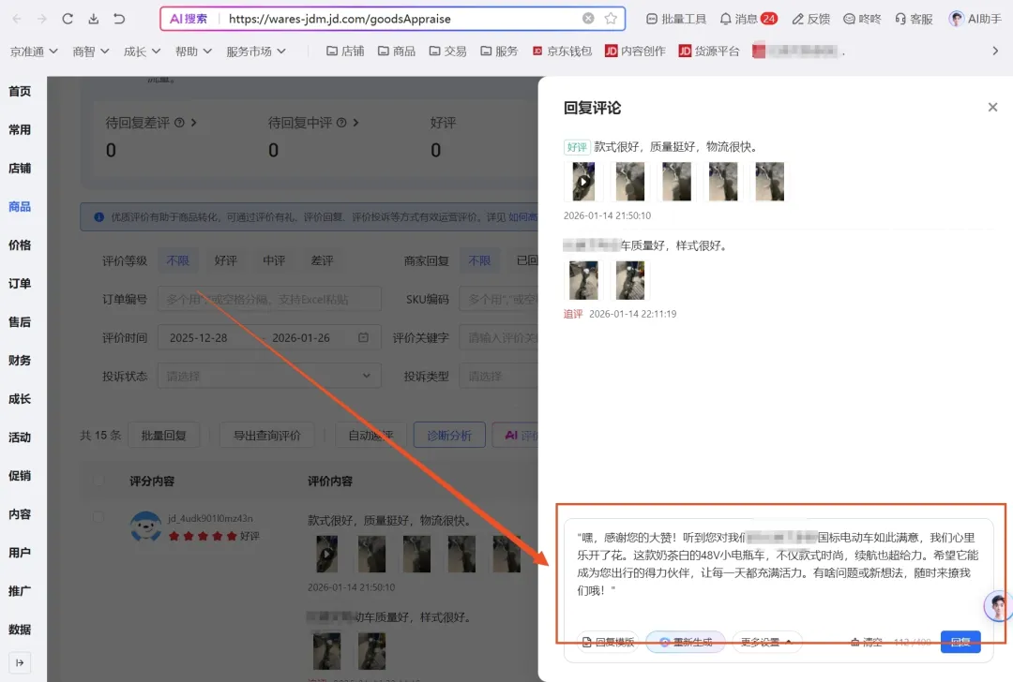Screen dimensions: 1013x682
Task: Expand the 成长 dropdown in top menu
Action: pos(142,51)
